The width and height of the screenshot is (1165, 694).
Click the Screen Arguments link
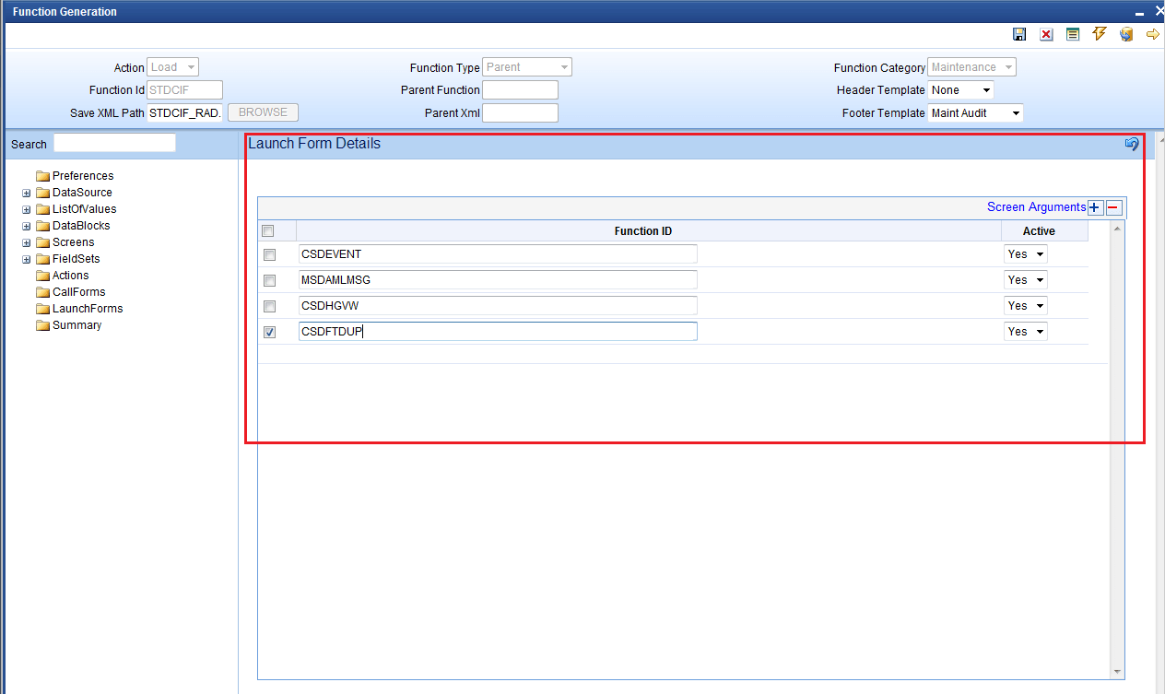coord(1036,207)
